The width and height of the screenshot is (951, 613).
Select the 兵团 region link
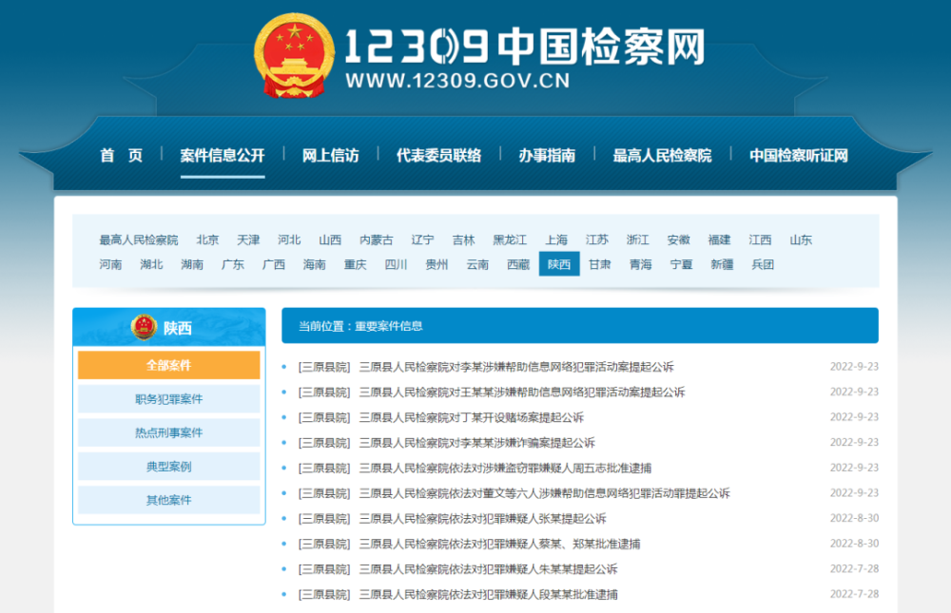tap(763, 264)
